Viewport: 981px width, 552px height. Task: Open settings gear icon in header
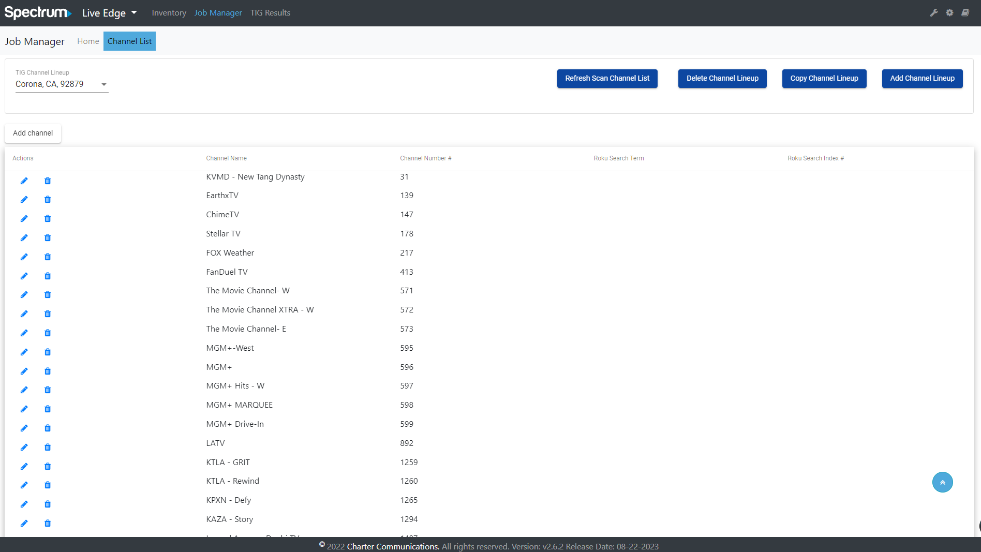[x=949, y=13]
